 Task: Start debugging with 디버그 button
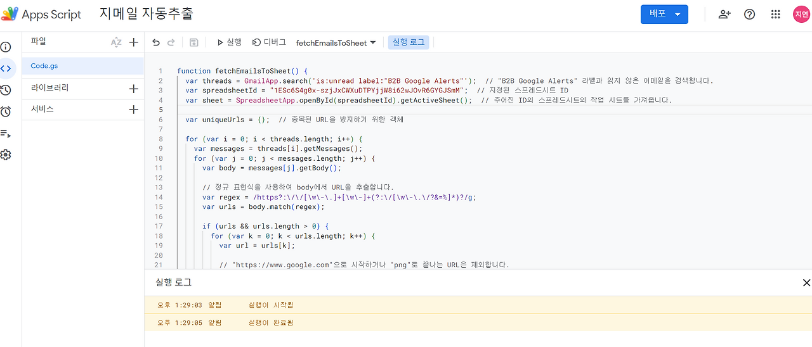pyautogui.click(x=270, y=42)
